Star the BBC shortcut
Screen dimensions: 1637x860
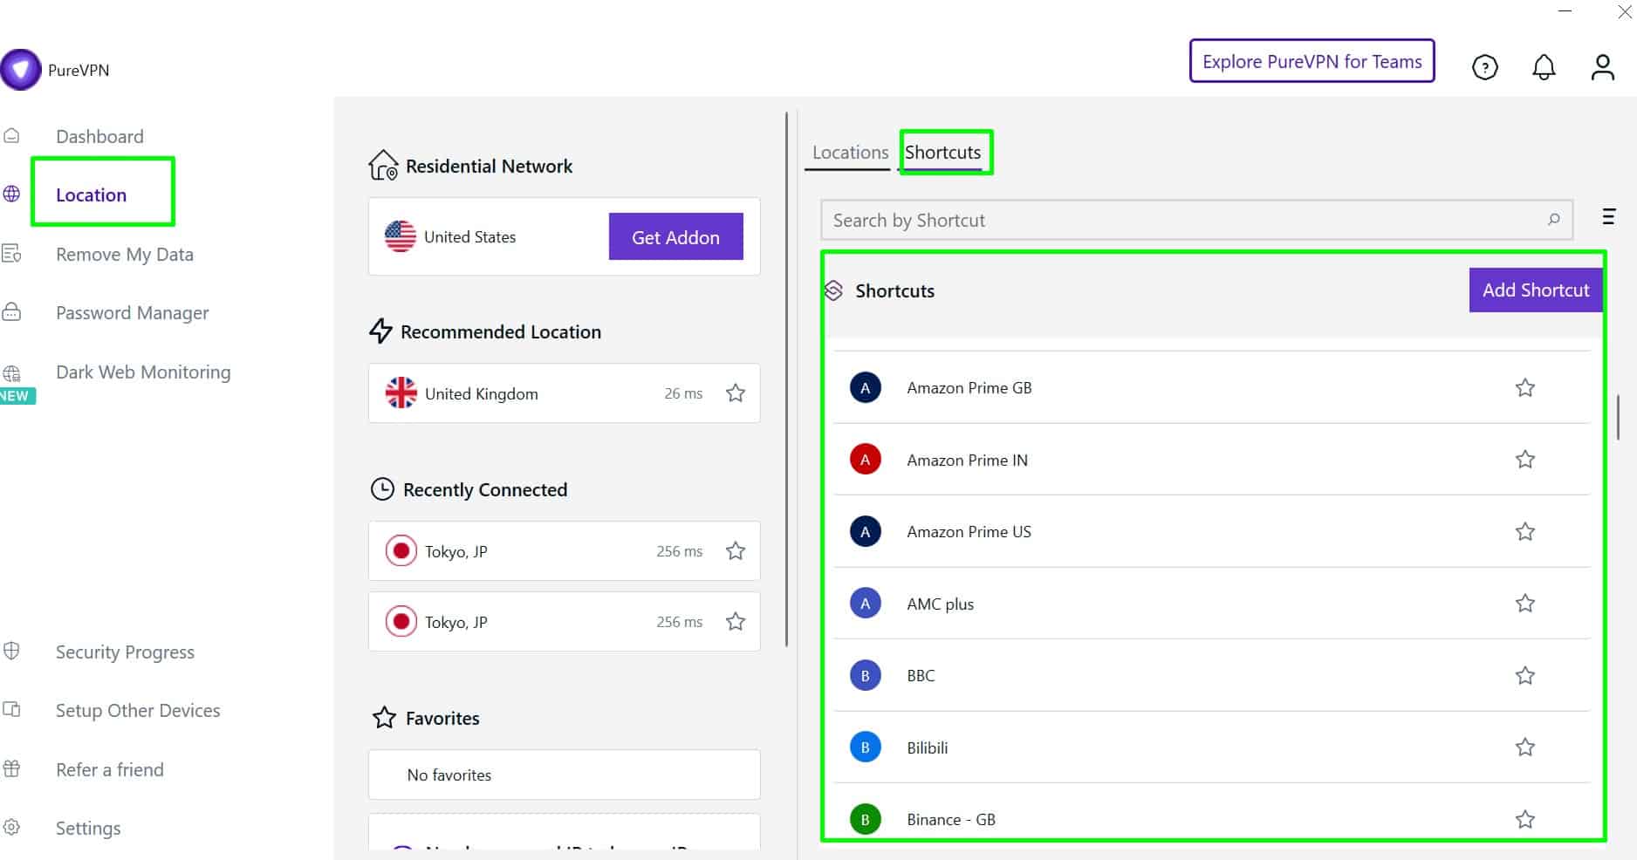(1524, 675)
